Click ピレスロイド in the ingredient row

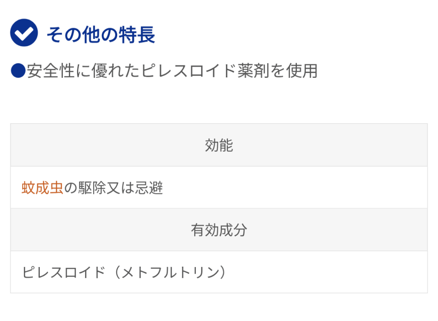click(64, 272)
